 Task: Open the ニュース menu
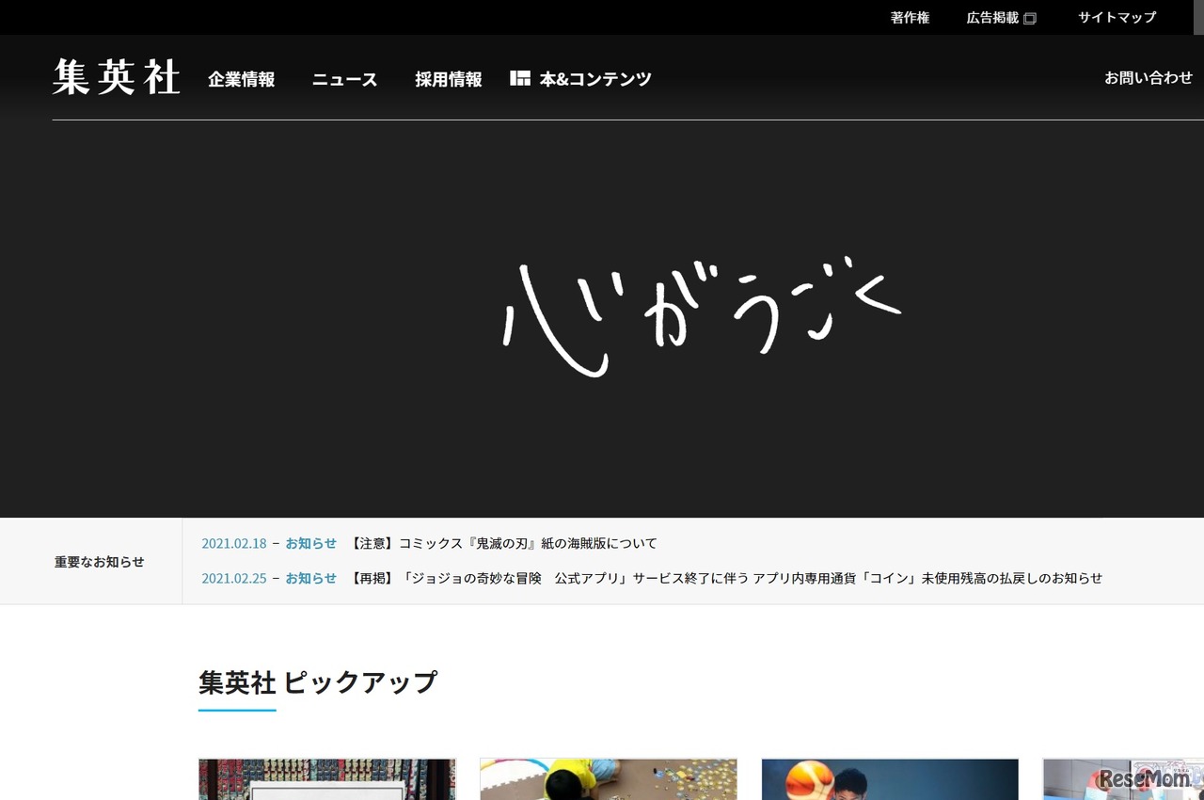coord(344,80)
